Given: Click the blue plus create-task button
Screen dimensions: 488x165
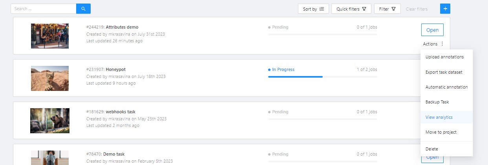Looking at the screenshot, I should 445,9.
